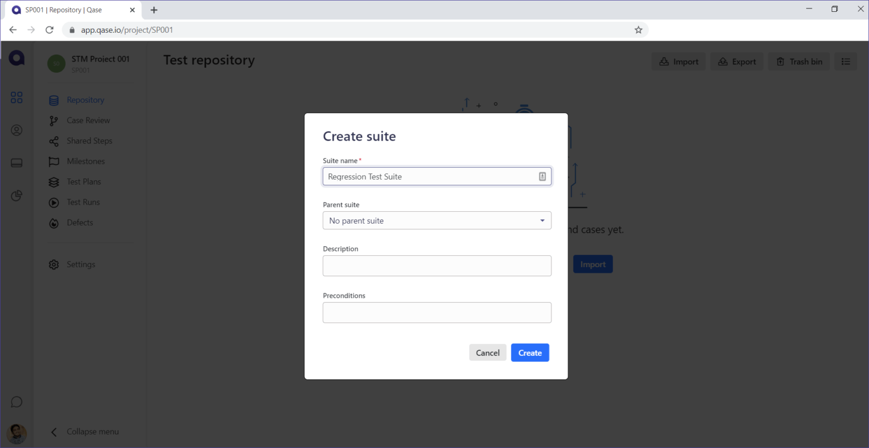Image resolution: width=869 pixels, height=448 pixels.
Task: Expand the Parent suite dropdown
Action: click(437, 221)
